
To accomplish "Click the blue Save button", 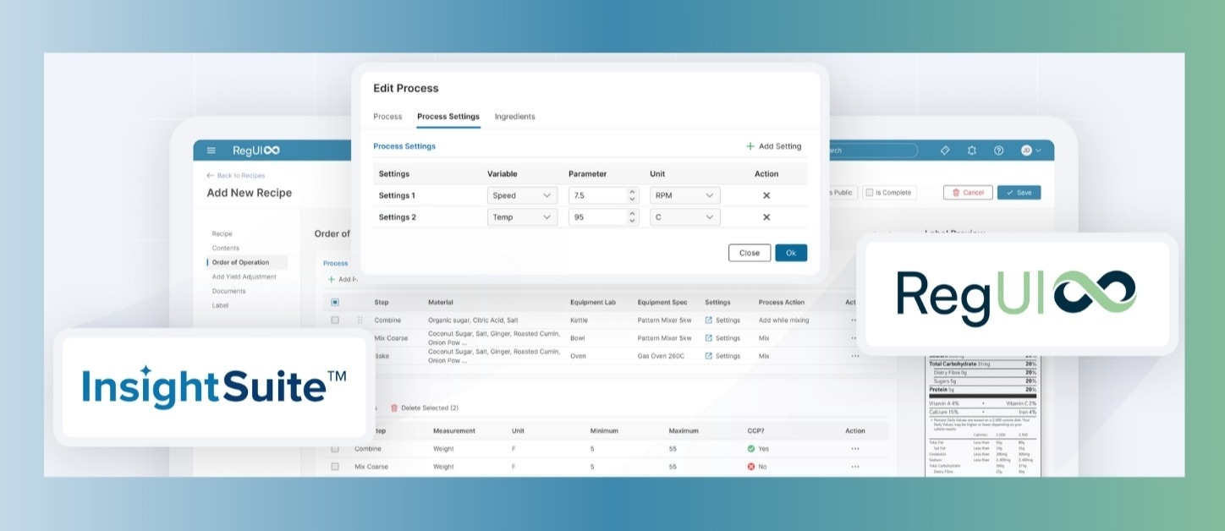I will coord(1019,193).
